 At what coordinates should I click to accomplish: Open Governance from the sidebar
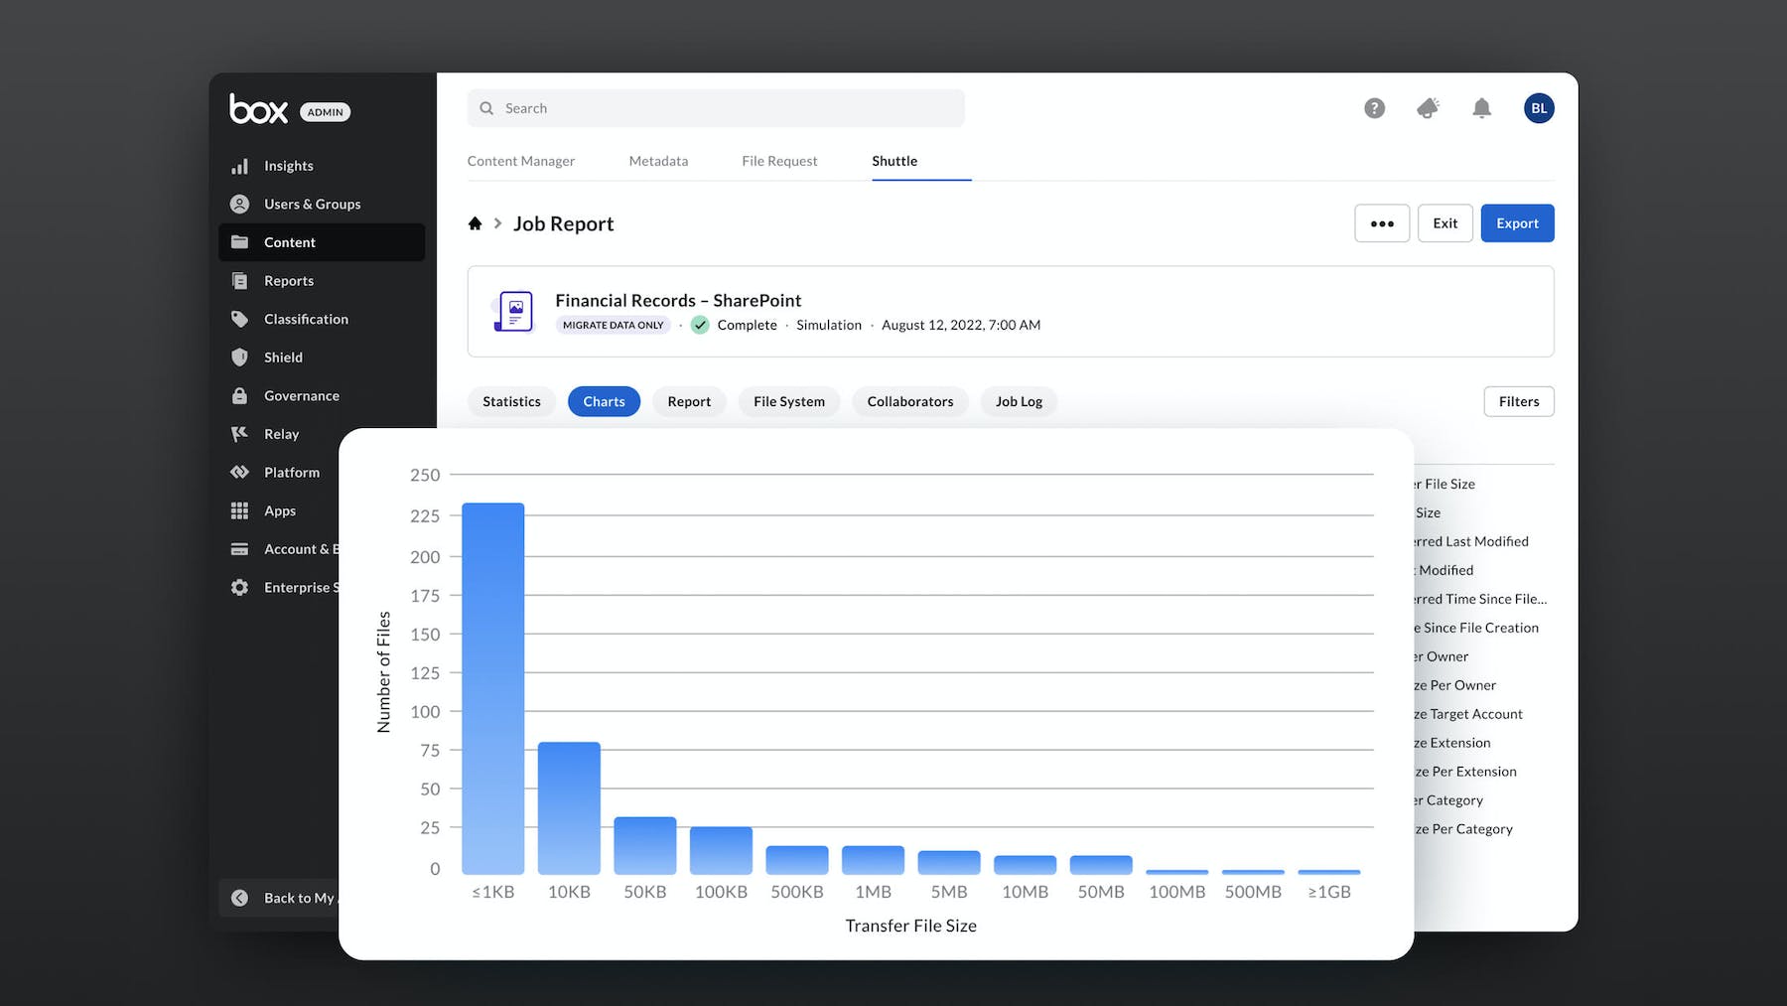click(x=301, y=396)
